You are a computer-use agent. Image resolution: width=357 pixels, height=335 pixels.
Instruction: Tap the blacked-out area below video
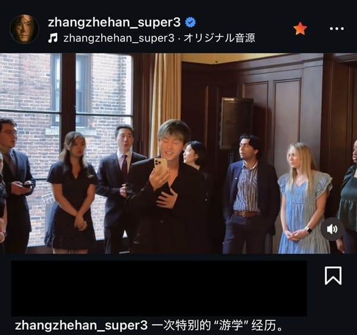pyautogui.click(x=159, y=288)
